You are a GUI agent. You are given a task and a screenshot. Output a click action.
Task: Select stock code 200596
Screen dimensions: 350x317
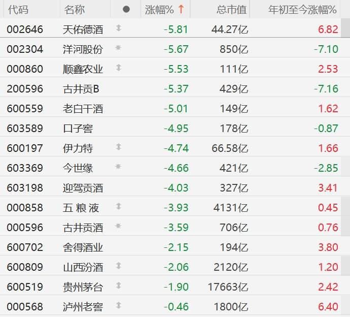25,89
